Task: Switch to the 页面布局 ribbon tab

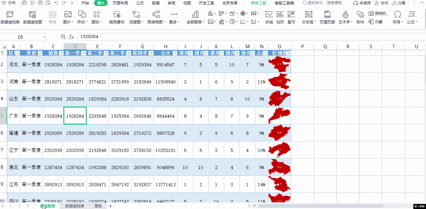Action: (x=120, y=3)
